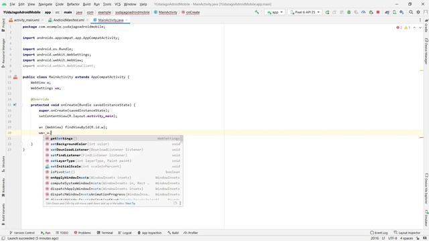Open the Refactor menu

[73, 4]
